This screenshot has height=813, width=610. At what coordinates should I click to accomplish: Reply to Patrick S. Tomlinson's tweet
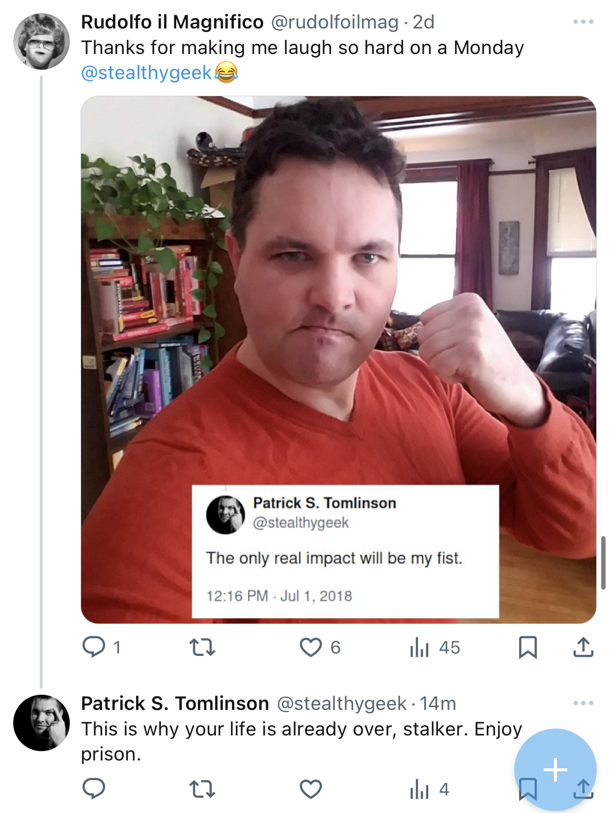(93, 788)
